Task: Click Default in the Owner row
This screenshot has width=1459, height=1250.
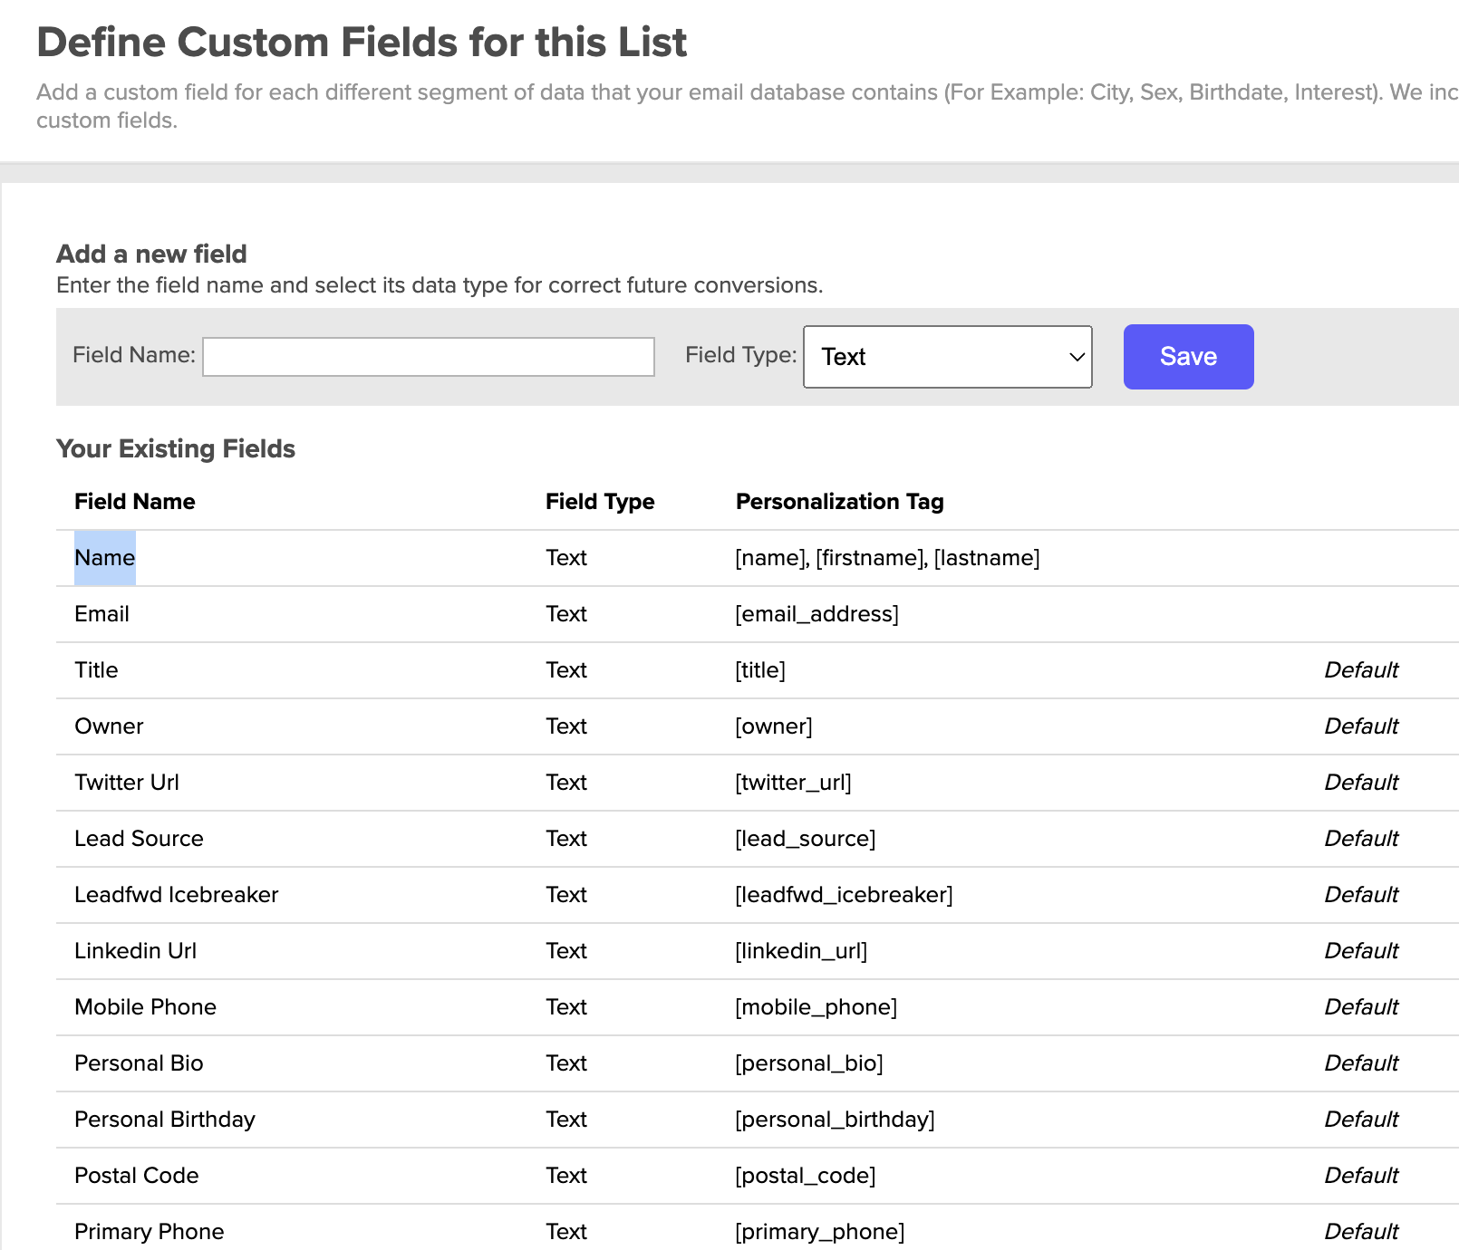Action: click(1361, 726)
